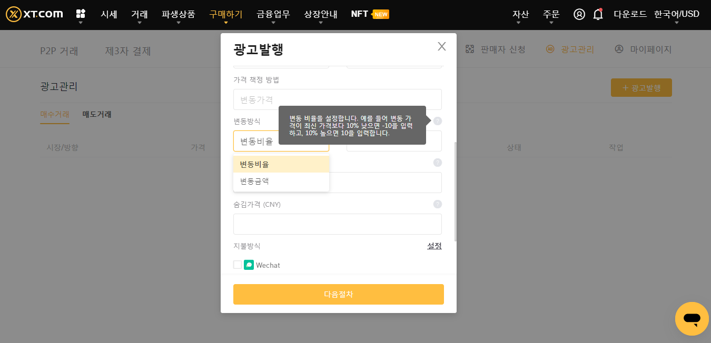Switch to the 매수거래 tab

coord(55,114)
